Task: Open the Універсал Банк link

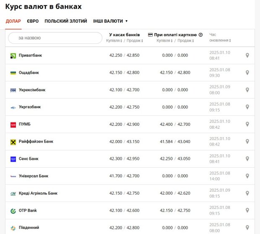Action: tap(34, 176)
